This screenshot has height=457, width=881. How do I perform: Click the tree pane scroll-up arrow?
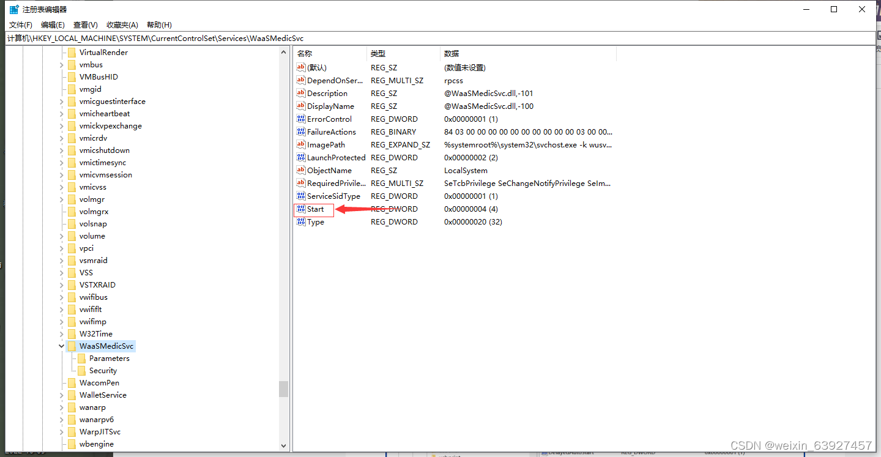click(x=283, y=53)
